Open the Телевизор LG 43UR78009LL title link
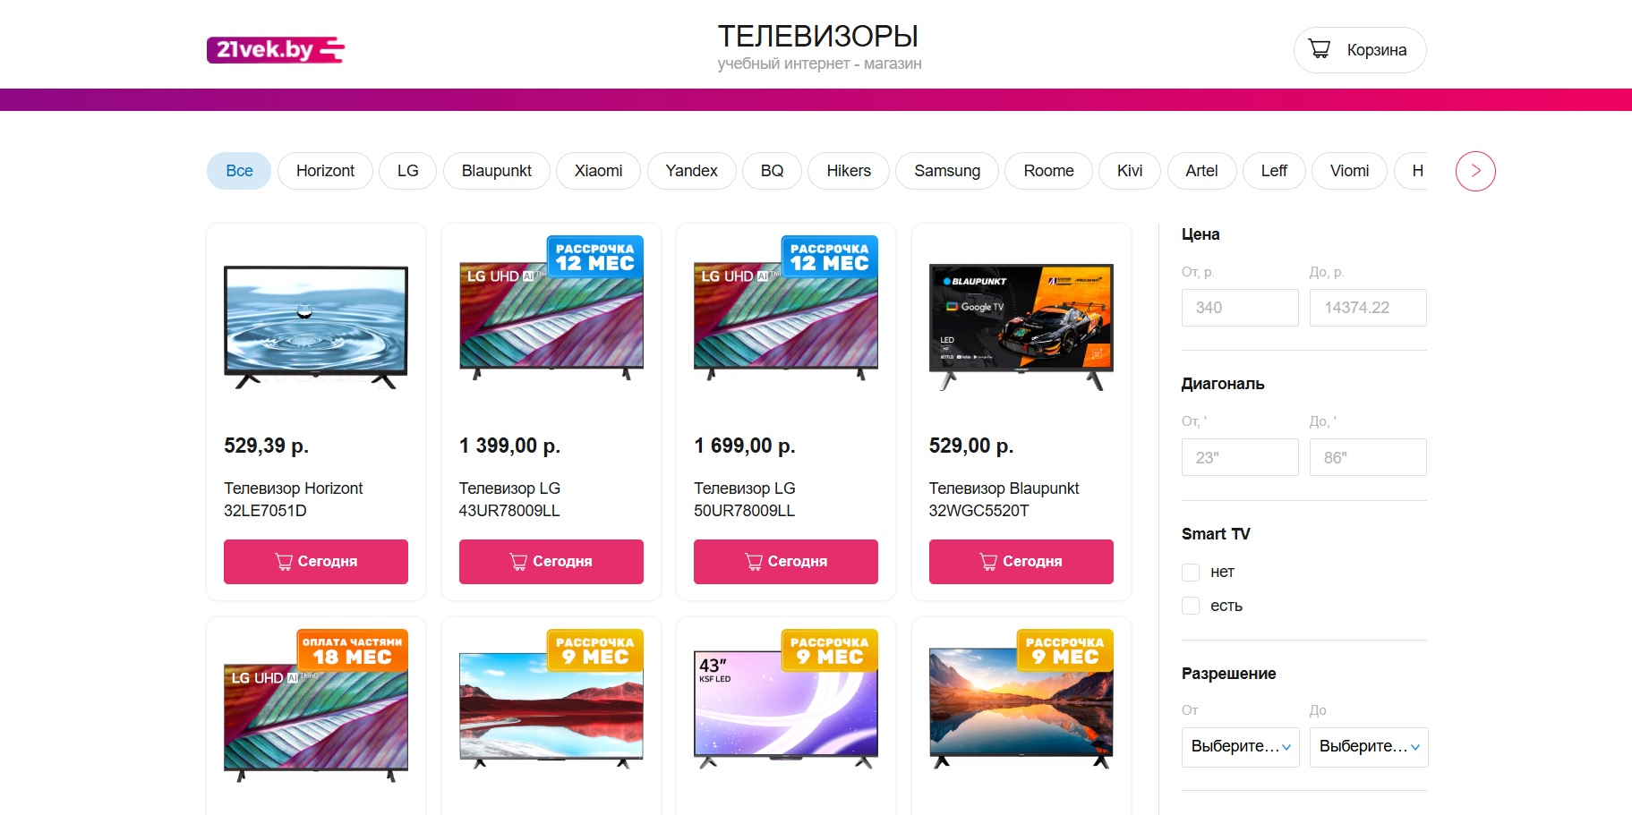1632x815 pixels. coord(509,499)
